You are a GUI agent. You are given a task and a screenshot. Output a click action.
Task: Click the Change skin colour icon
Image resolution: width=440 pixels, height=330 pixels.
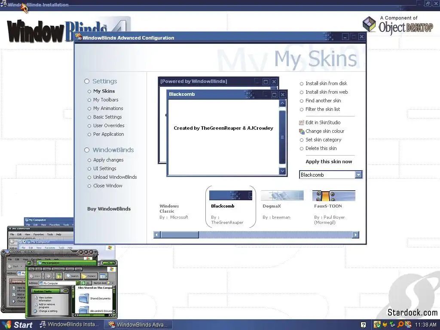[x=302, y=131]
